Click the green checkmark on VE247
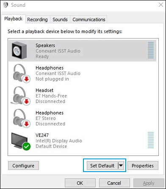 coord(26,146)
